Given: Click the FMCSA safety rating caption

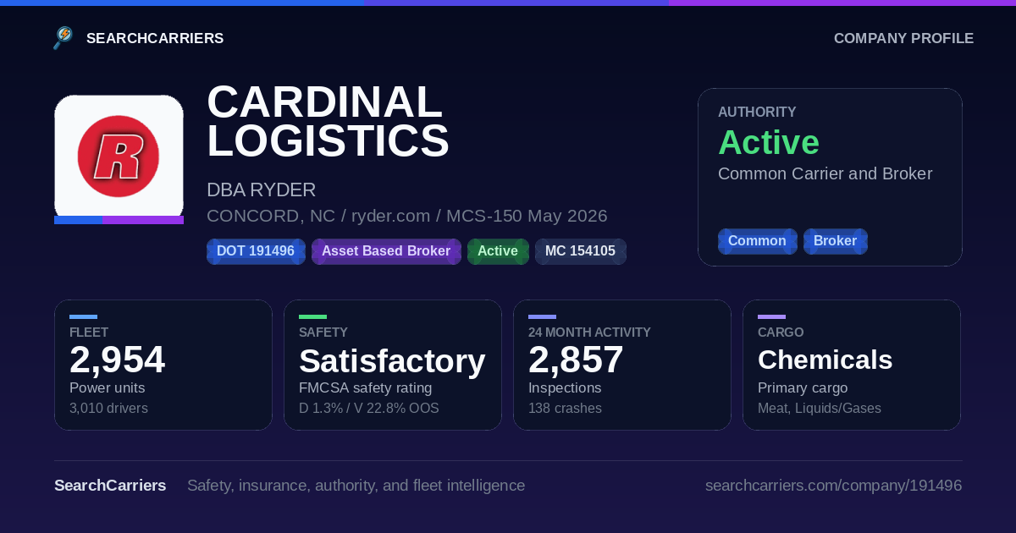Looking at the screenshot, I should 365,387.
